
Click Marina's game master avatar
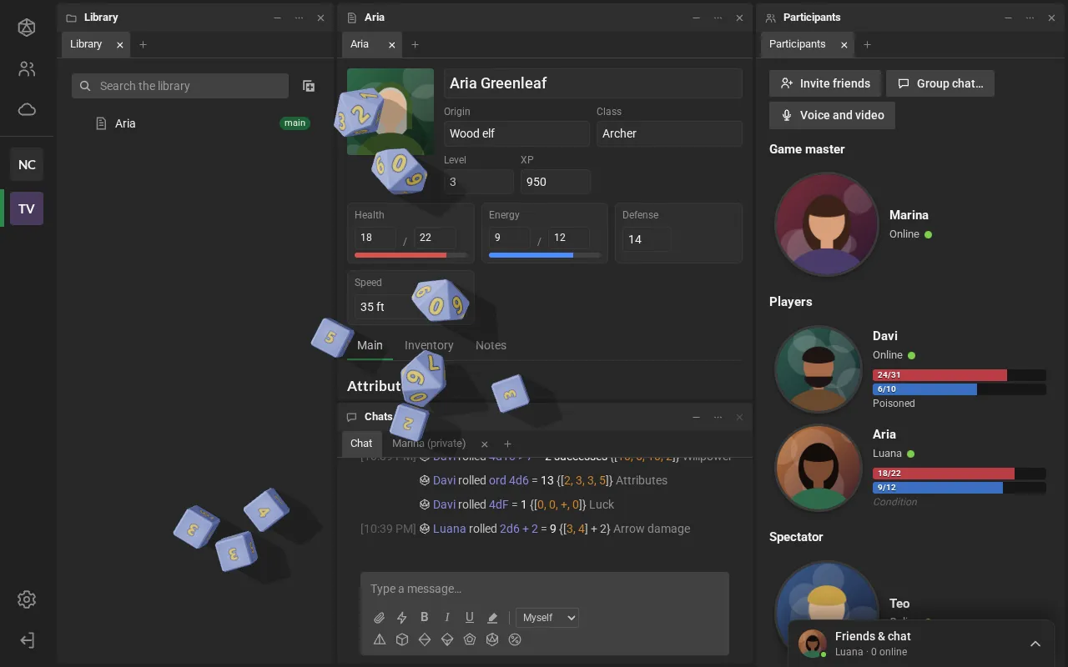(x=826, y=224)
